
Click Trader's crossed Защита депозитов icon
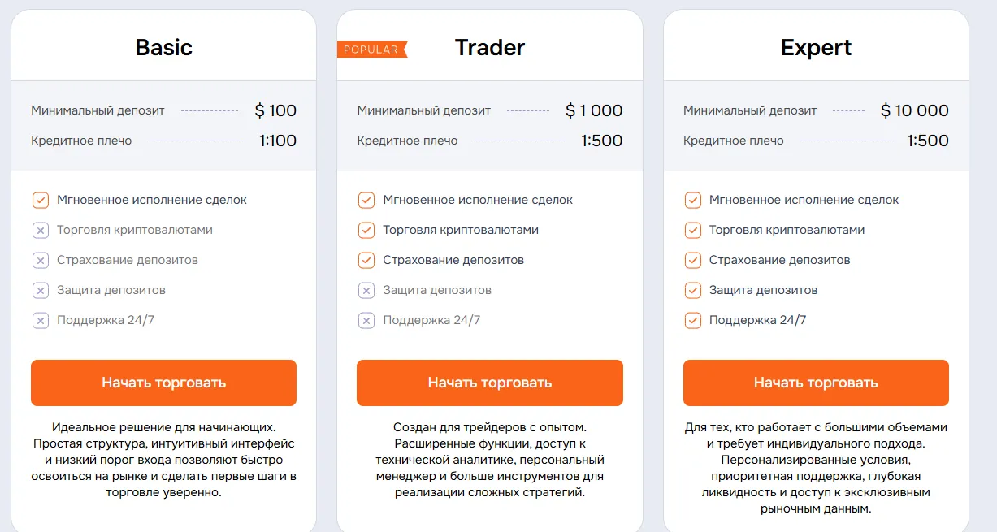pyautogui.click(x=366, y=290)
